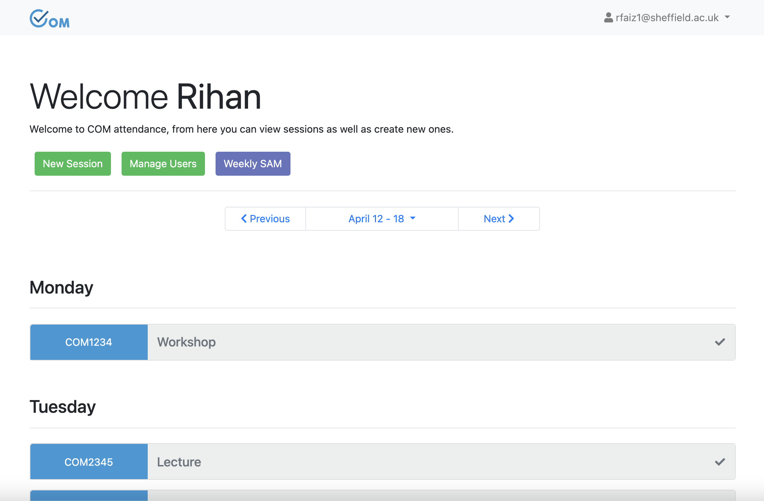Open the Tuesday Lecture session row
This screenshot has height=501, width=764.
pyautogui.click(x=424, y=462)
